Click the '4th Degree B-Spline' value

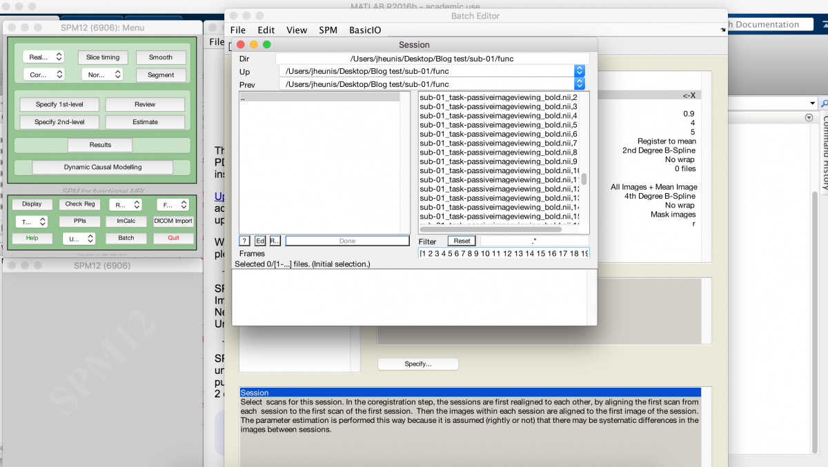[x=660, y=196]
